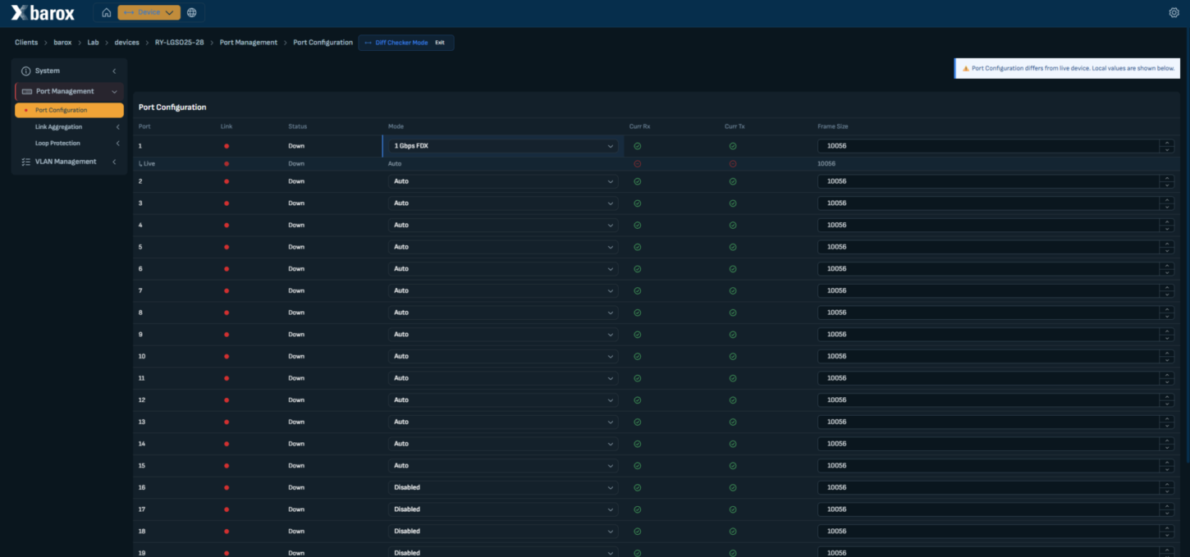Click the Port Management icon in sidebar
The image size is (1190, 557).
point(27,92)
